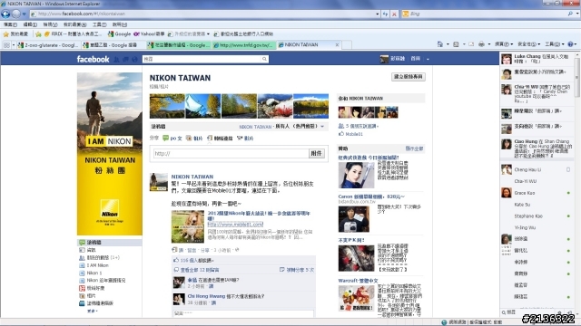Open the mountain lake photo thumbnail
Screen dimensions: 581x326
[310, 106]
